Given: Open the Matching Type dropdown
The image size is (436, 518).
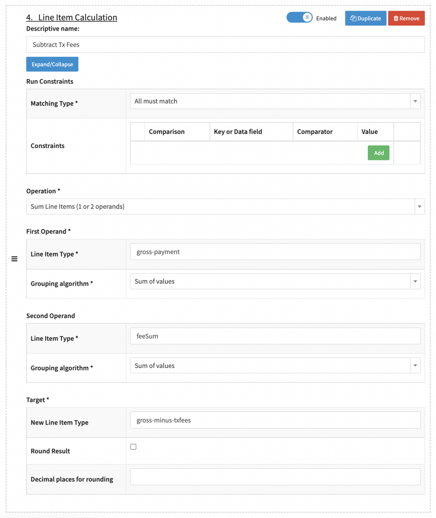Looking at the screenshot, I should coord(275,101).
